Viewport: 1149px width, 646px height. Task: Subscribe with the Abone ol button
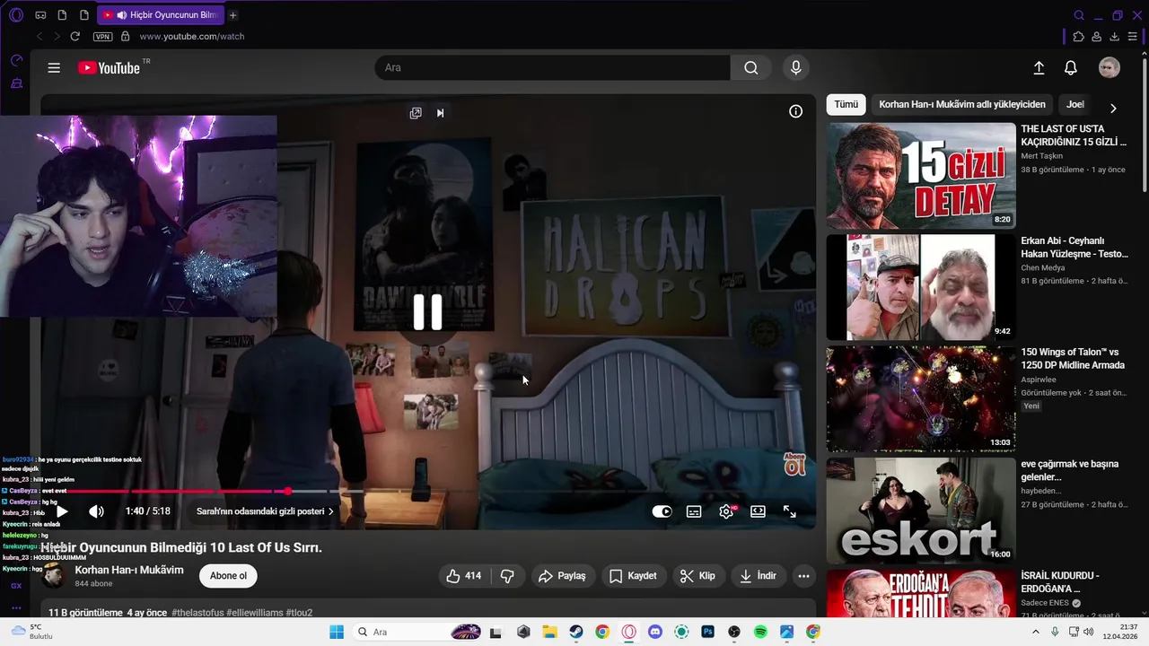tap(228, 576)
